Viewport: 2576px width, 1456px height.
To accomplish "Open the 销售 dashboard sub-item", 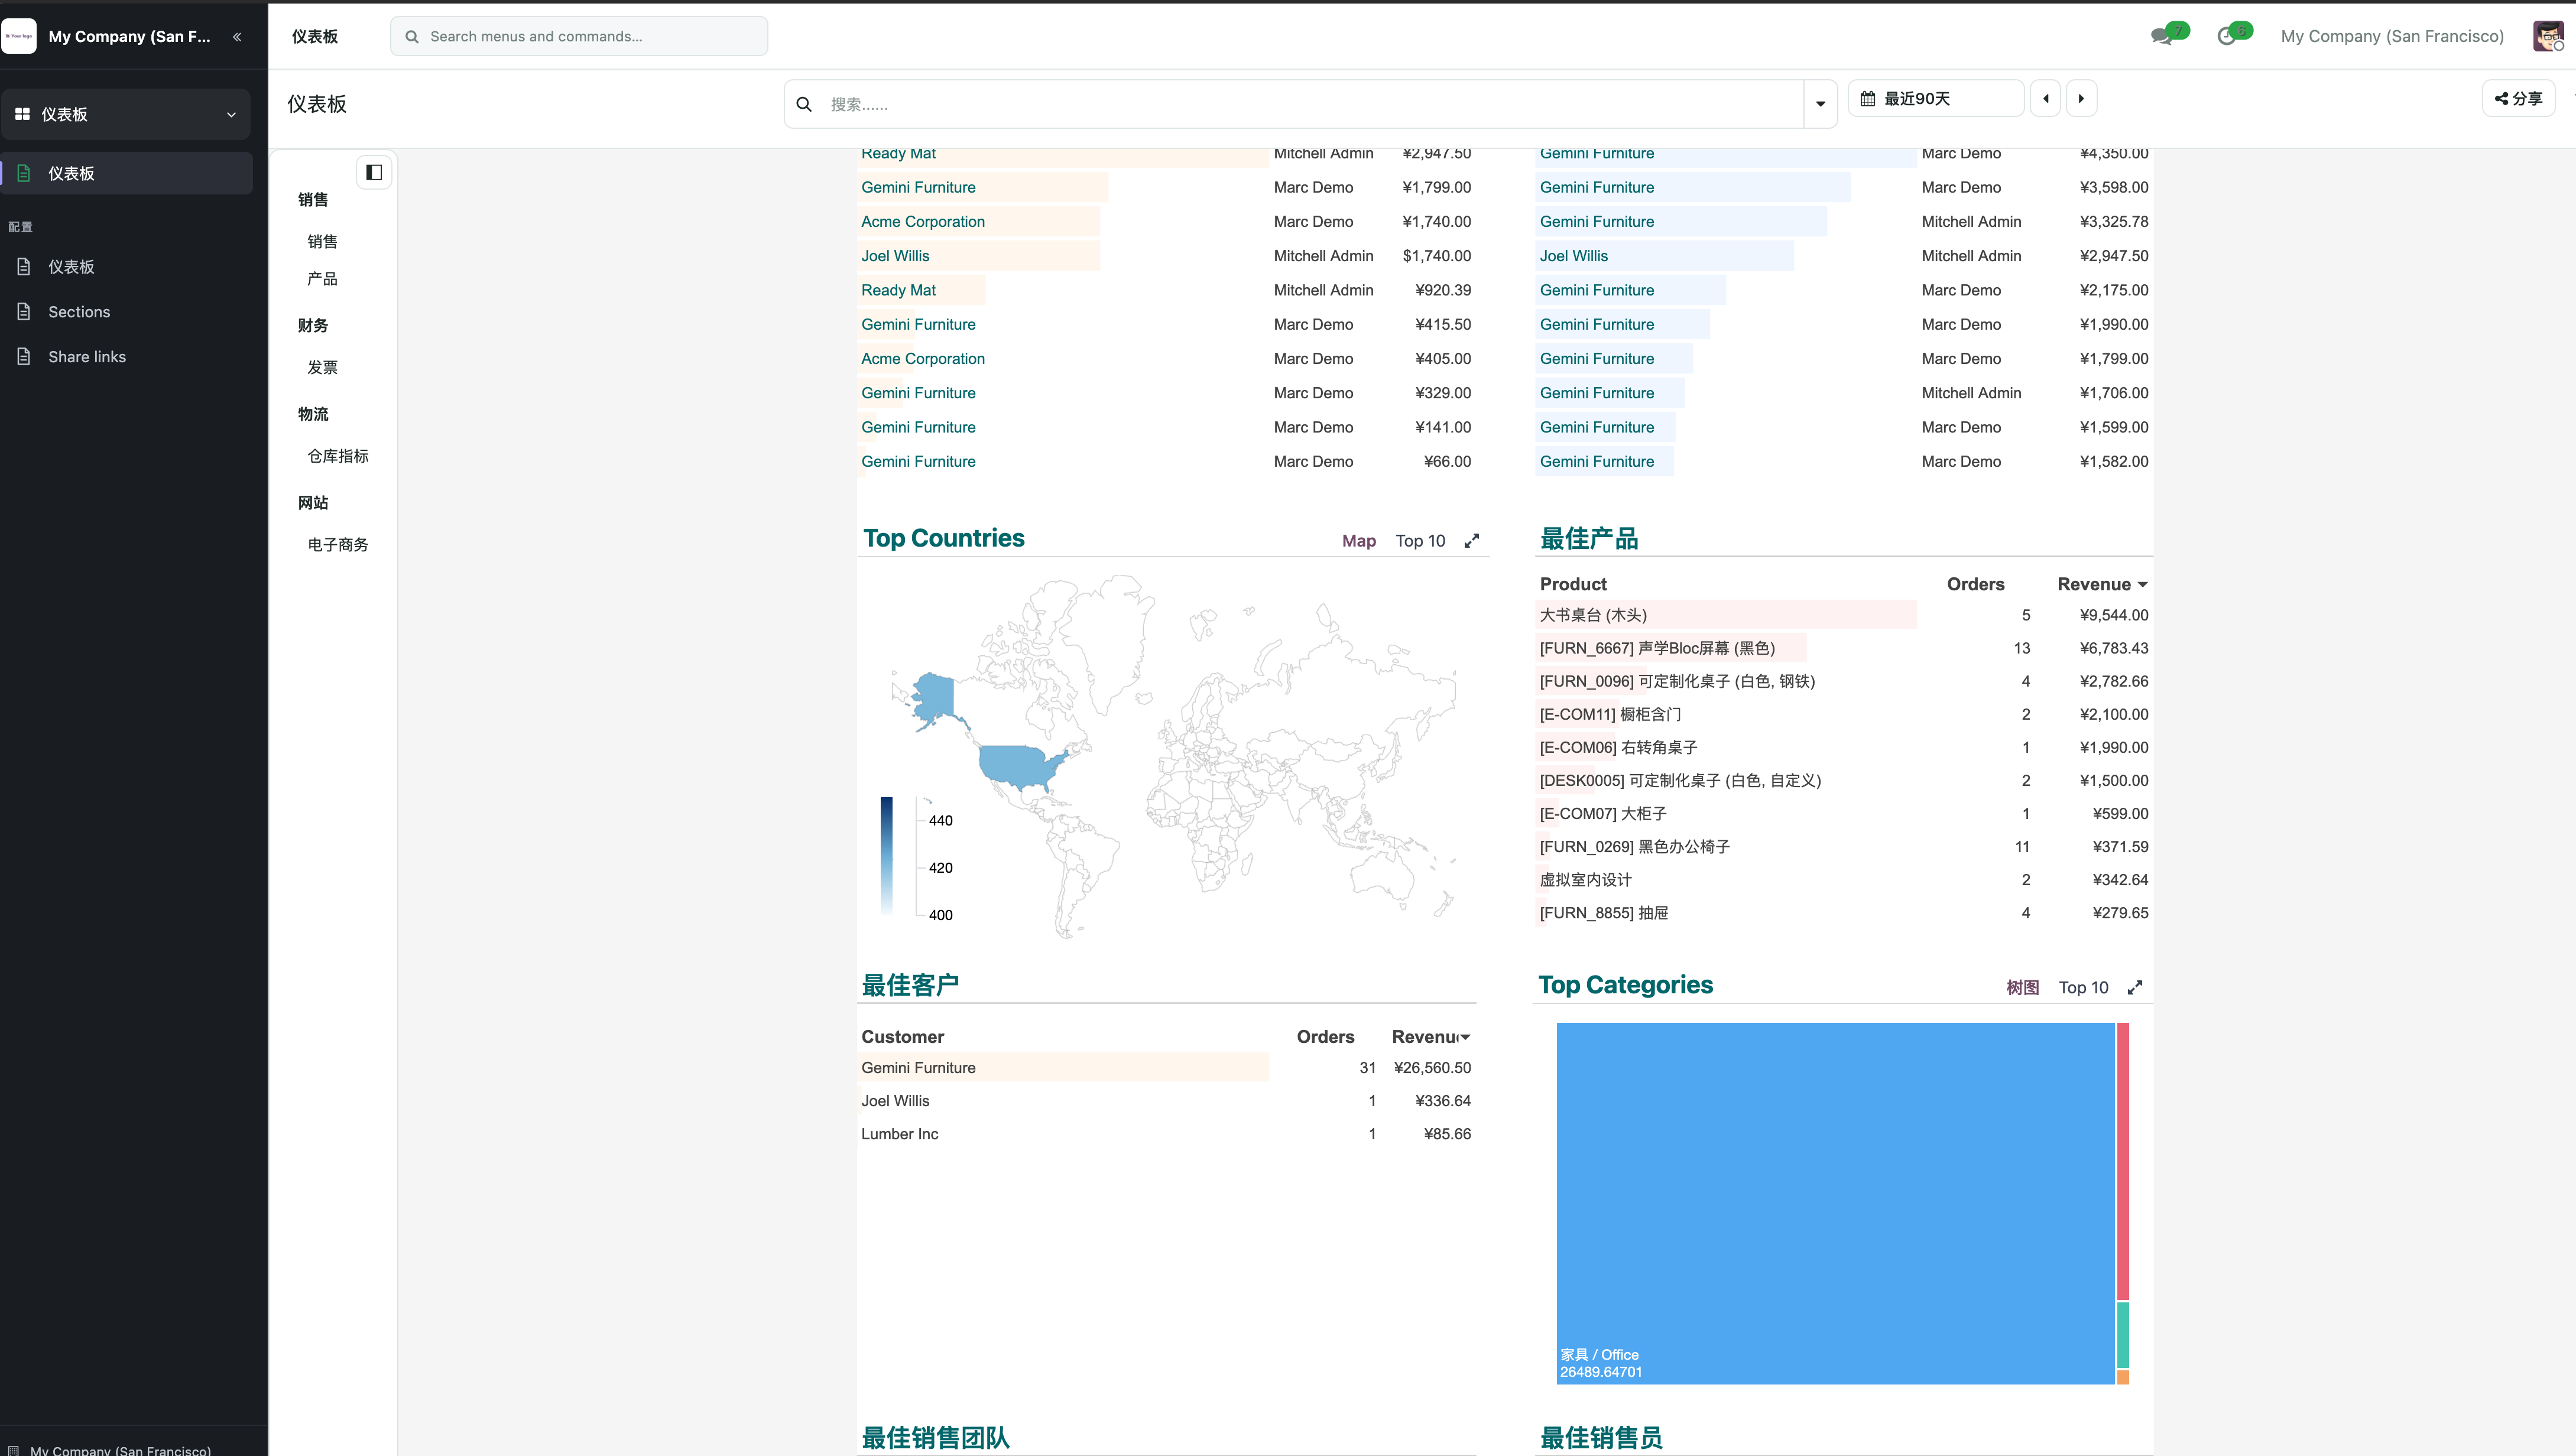I will pos(322,241).
